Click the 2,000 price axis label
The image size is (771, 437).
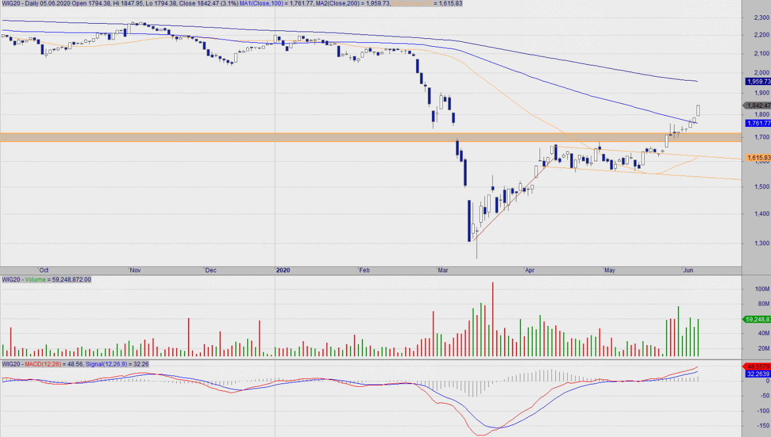point(761,72)
